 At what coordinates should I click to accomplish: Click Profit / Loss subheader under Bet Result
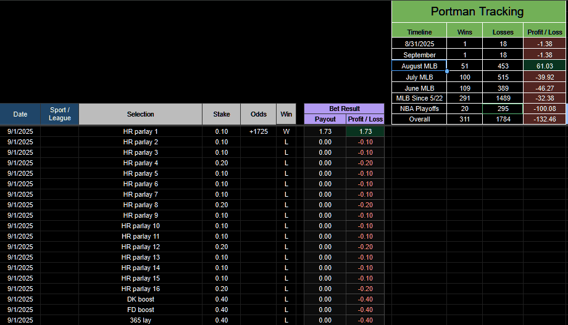click(365, 119)
